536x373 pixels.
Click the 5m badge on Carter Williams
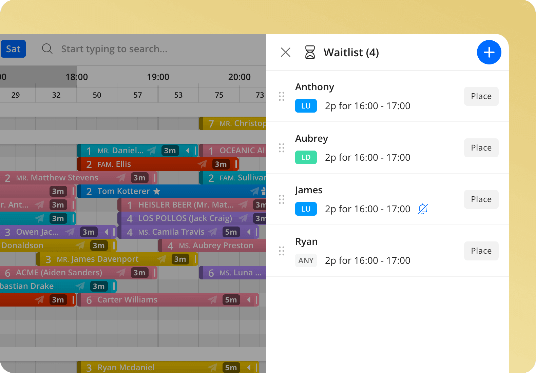231,300
